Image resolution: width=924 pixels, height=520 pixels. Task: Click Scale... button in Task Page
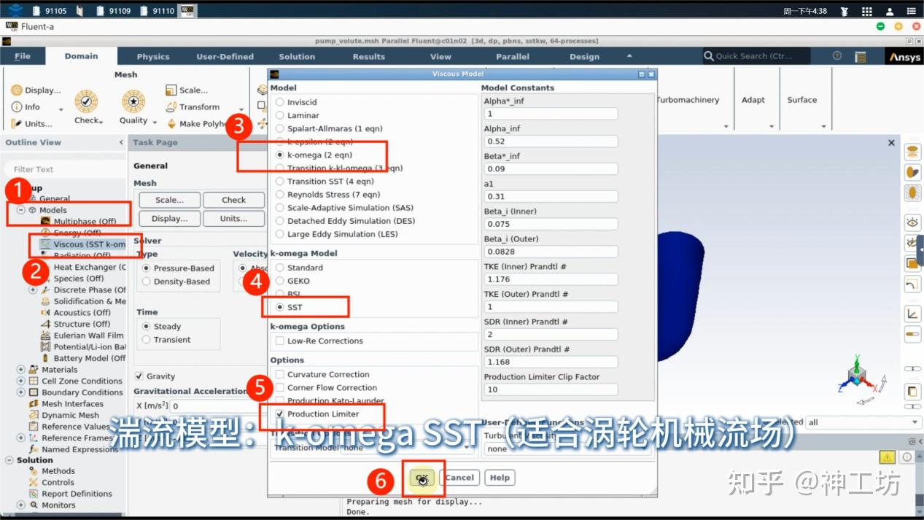[169, 200]
